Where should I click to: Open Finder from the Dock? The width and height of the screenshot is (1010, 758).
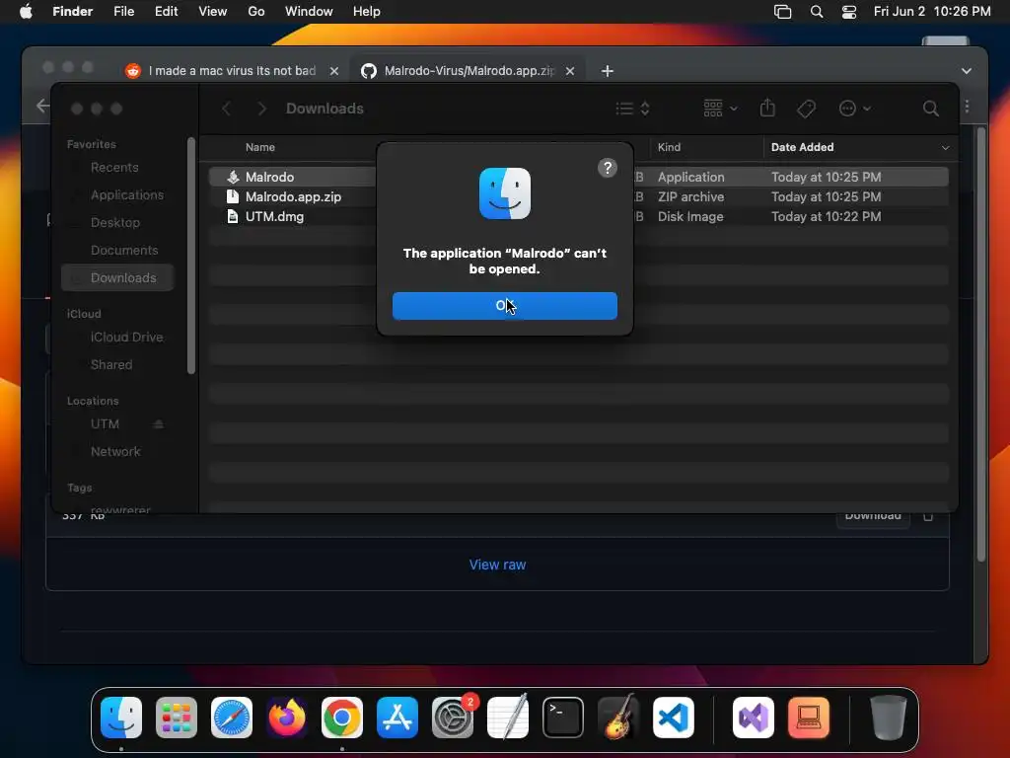pyautogui.click(x=121, y=718)
